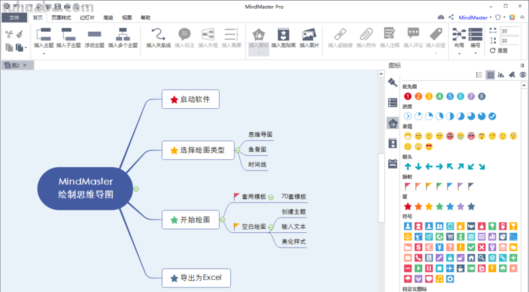Close the 图2 document tab
Screen dimensions: 529x292
pyautogui.click(x=25, y=65)
